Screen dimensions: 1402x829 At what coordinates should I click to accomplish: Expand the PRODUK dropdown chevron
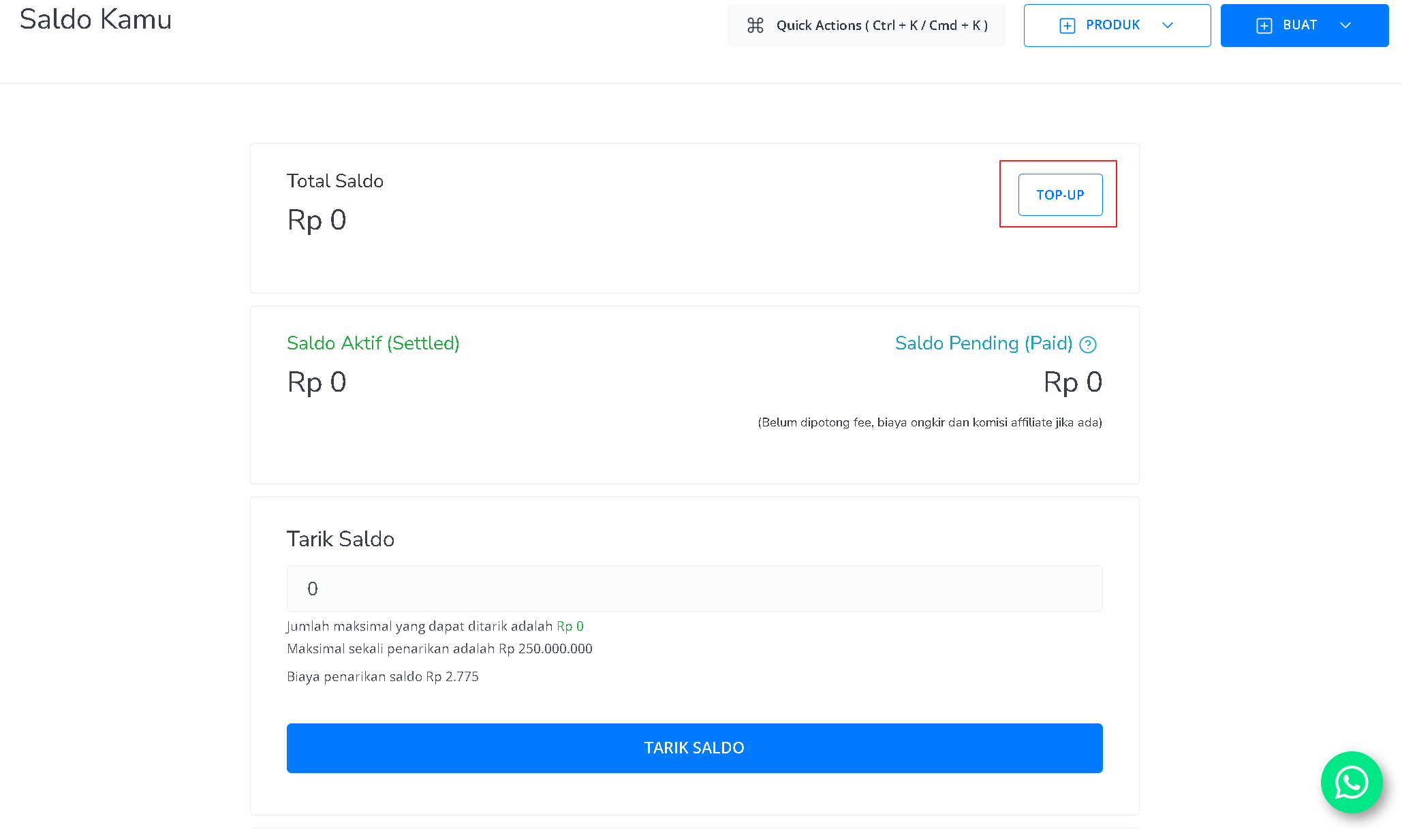[x=1168, y=25]
